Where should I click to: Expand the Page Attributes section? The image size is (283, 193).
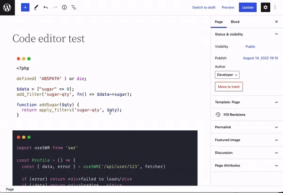point(247,166)
